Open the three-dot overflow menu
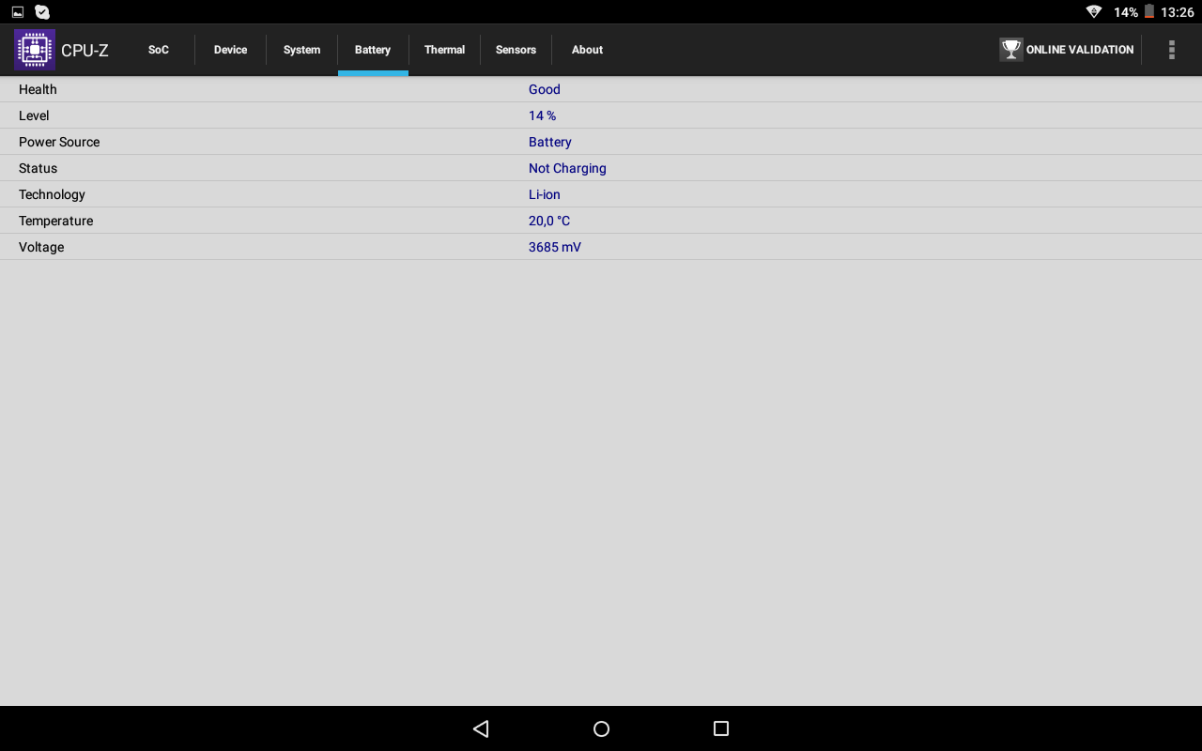The image size is (1202, 751). (1171, 50)
